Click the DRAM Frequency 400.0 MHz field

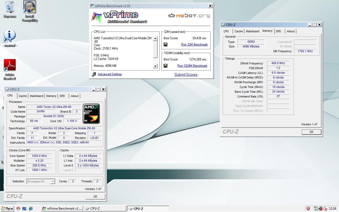pyautogui.click(x=278, y=63)
